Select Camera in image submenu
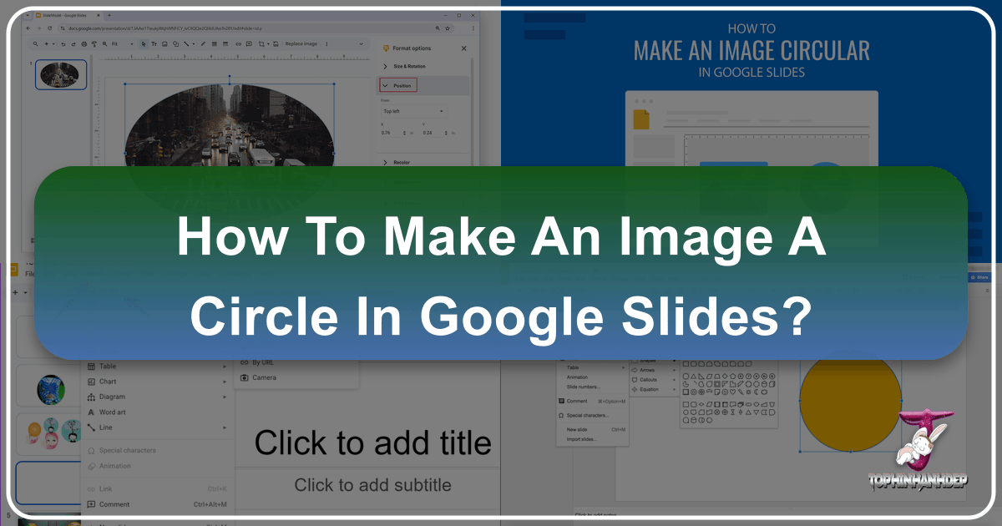The width and height of the screenshot is (1002, 526). coord(264,377)
